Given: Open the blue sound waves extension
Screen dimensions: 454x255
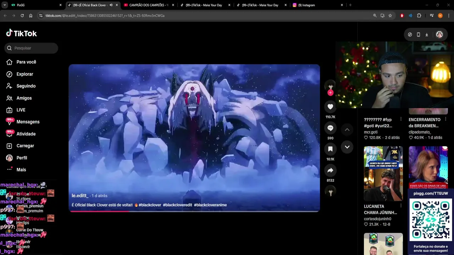Looking at the screenshot, I should 410,16.
